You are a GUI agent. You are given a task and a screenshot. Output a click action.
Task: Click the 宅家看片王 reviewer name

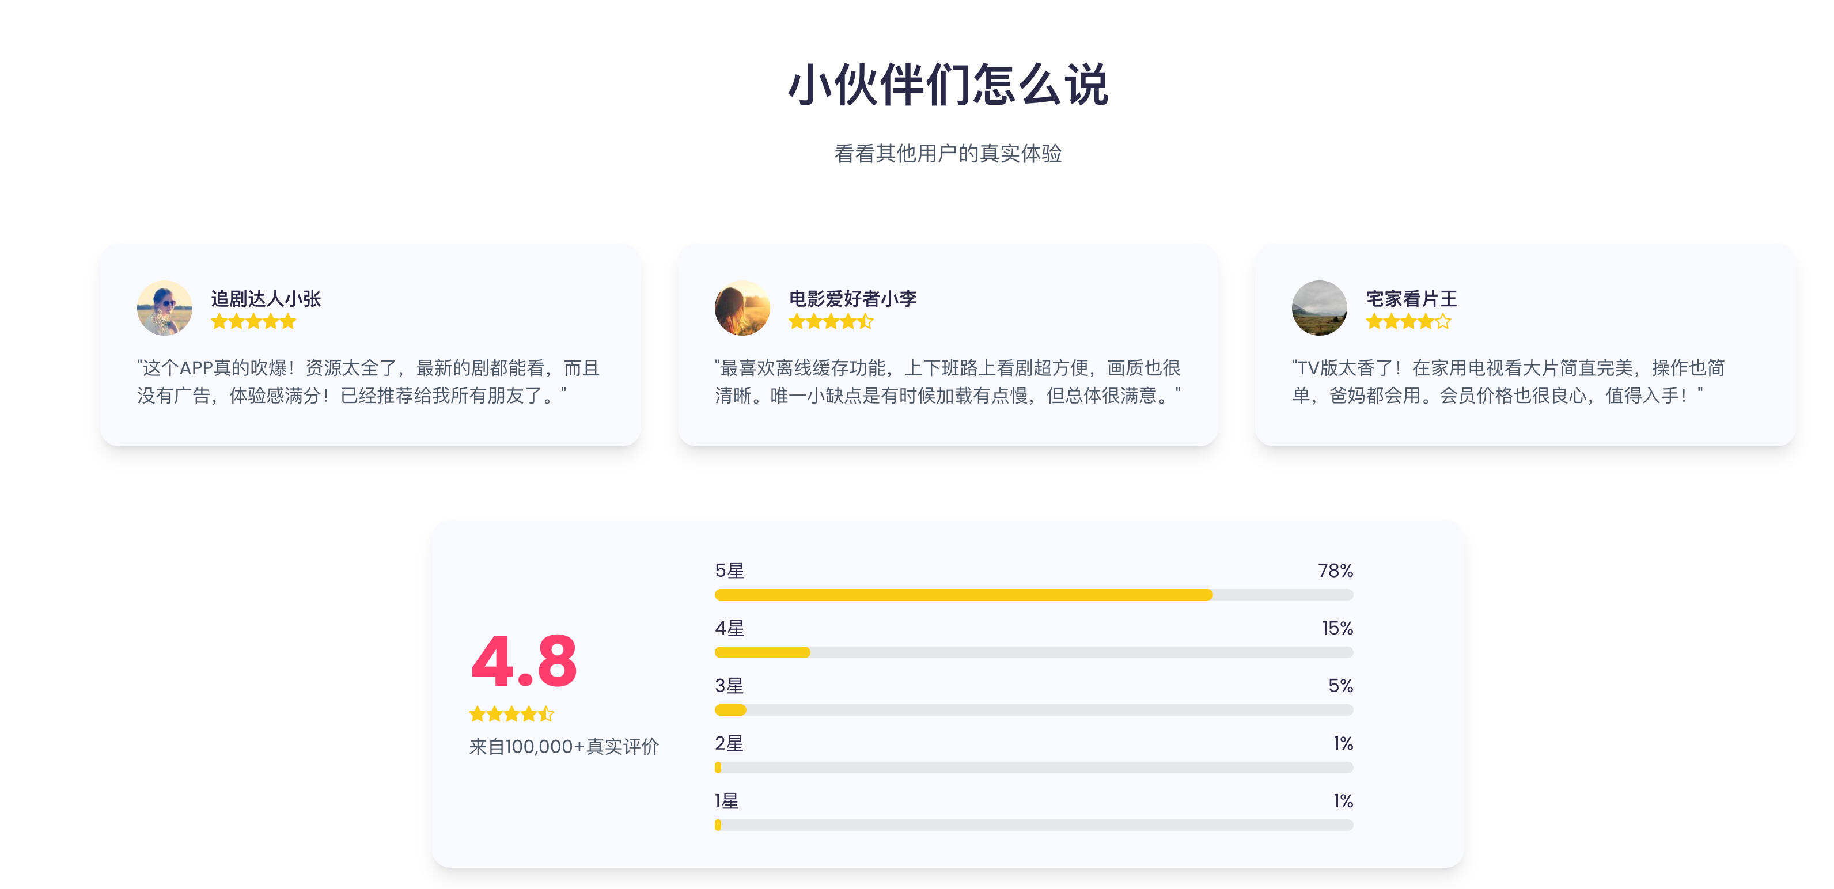[1414, 299]
